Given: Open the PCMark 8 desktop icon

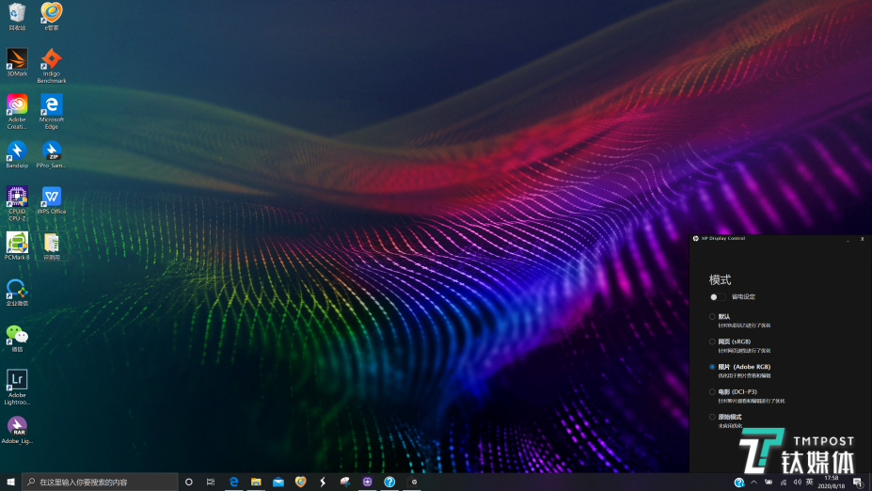Looking at the screenshot, I should pos(17,243).
